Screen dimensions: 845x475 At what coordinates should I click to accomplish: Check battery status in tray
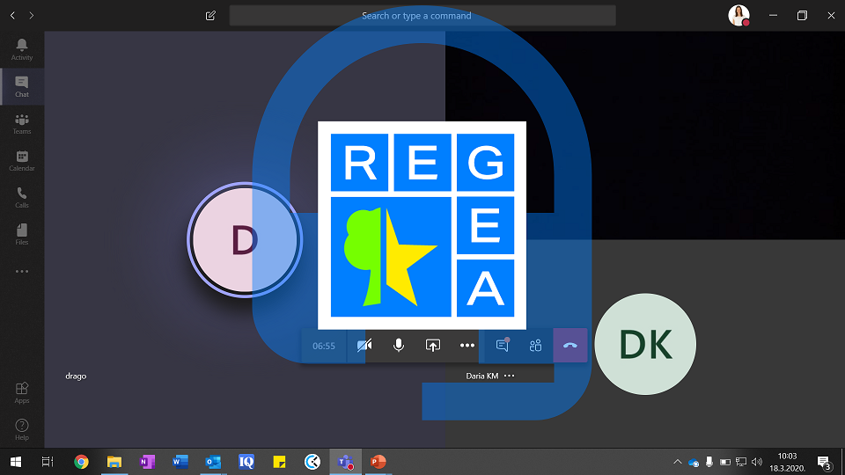point(725,462)
